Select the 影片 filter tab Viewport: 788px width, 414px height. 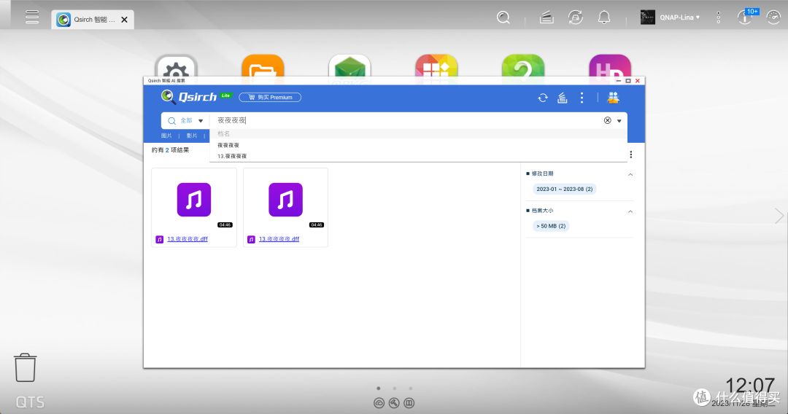point(191,136)
